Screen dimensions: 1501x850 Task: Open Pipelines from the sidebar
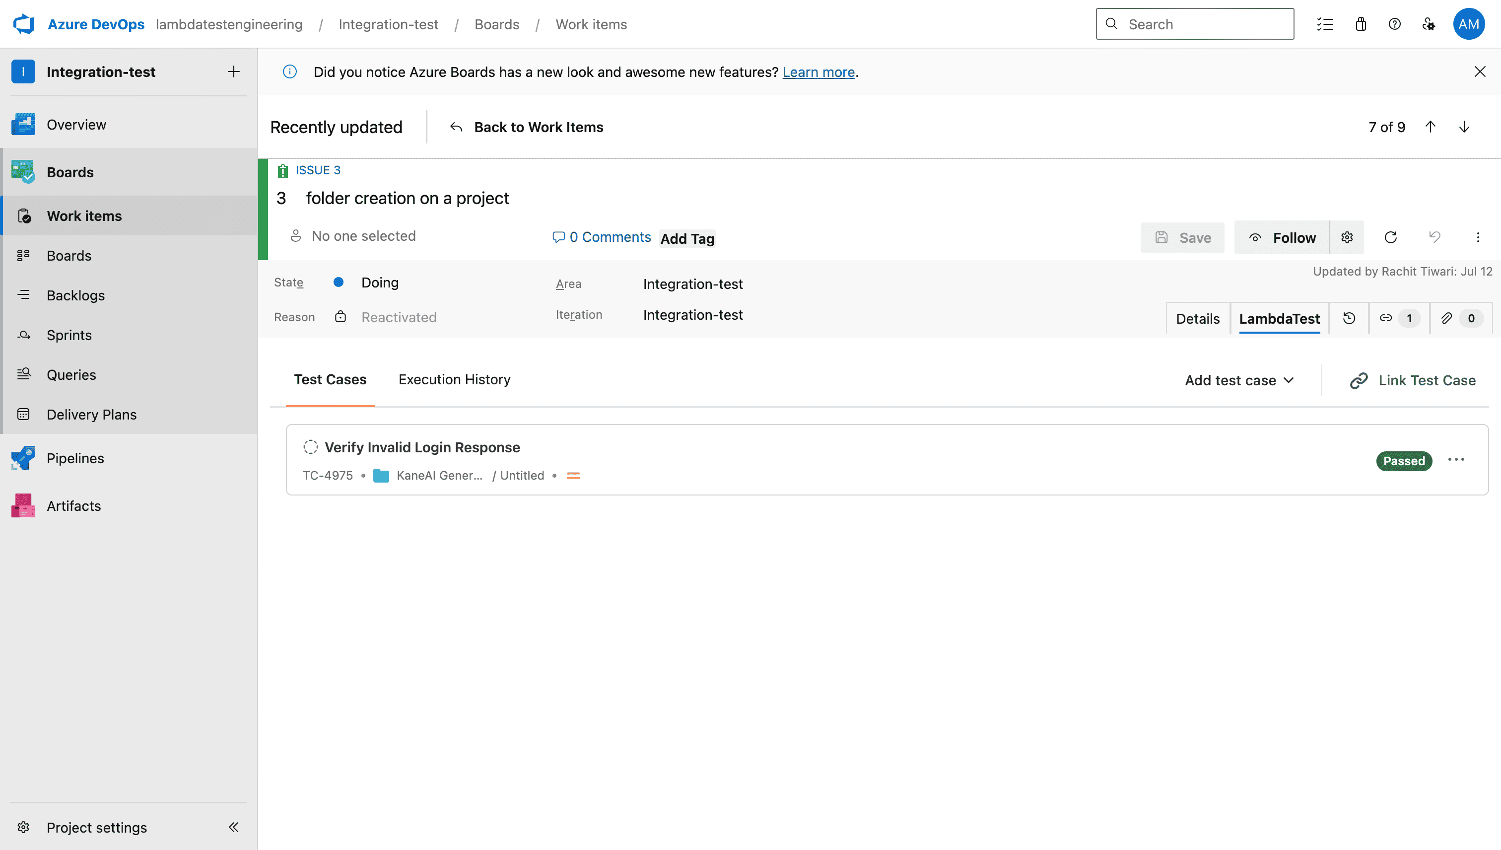[x=75, y=458]
